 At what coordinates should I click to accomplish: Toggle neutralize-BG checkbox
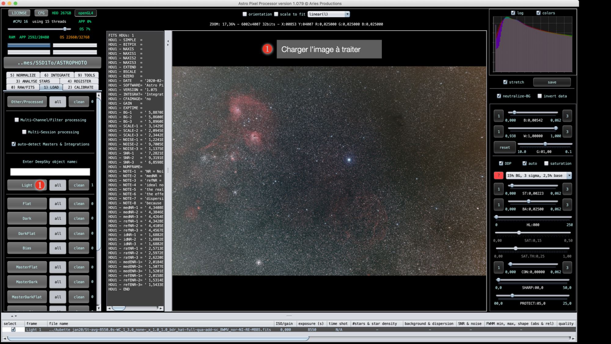point(499,96)
